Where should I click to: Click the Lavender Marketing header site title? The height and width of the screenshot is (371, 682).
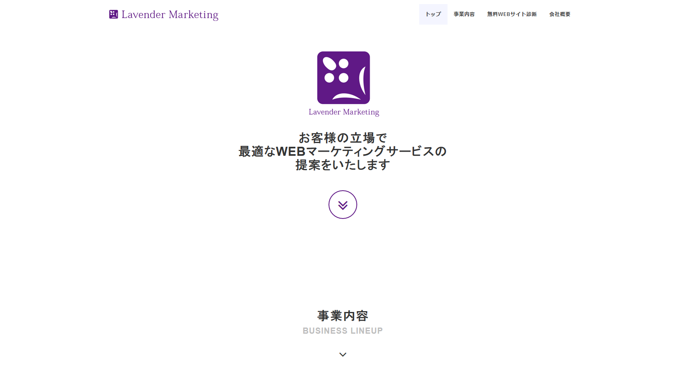pyautogui.click(x=170, y=15)
